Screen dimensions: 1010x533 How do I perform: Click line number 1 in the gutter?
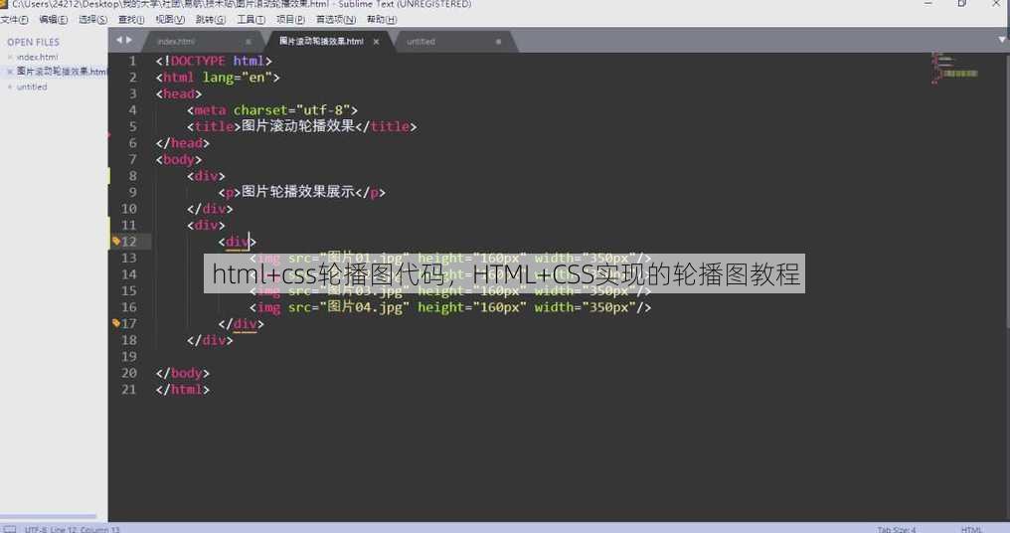(132, 62)
